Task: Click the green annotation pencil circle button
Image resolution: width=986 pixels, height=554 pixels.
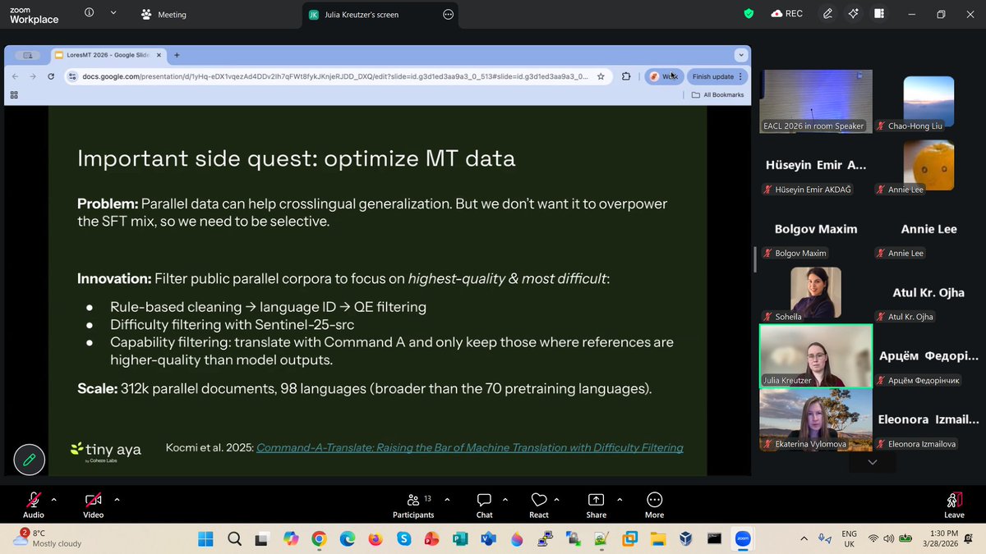Action: pos(29,460)
